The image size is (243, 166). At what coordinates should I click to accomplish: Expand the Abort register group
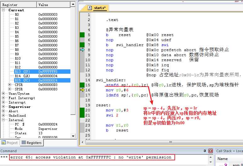(x=3, y=111)
